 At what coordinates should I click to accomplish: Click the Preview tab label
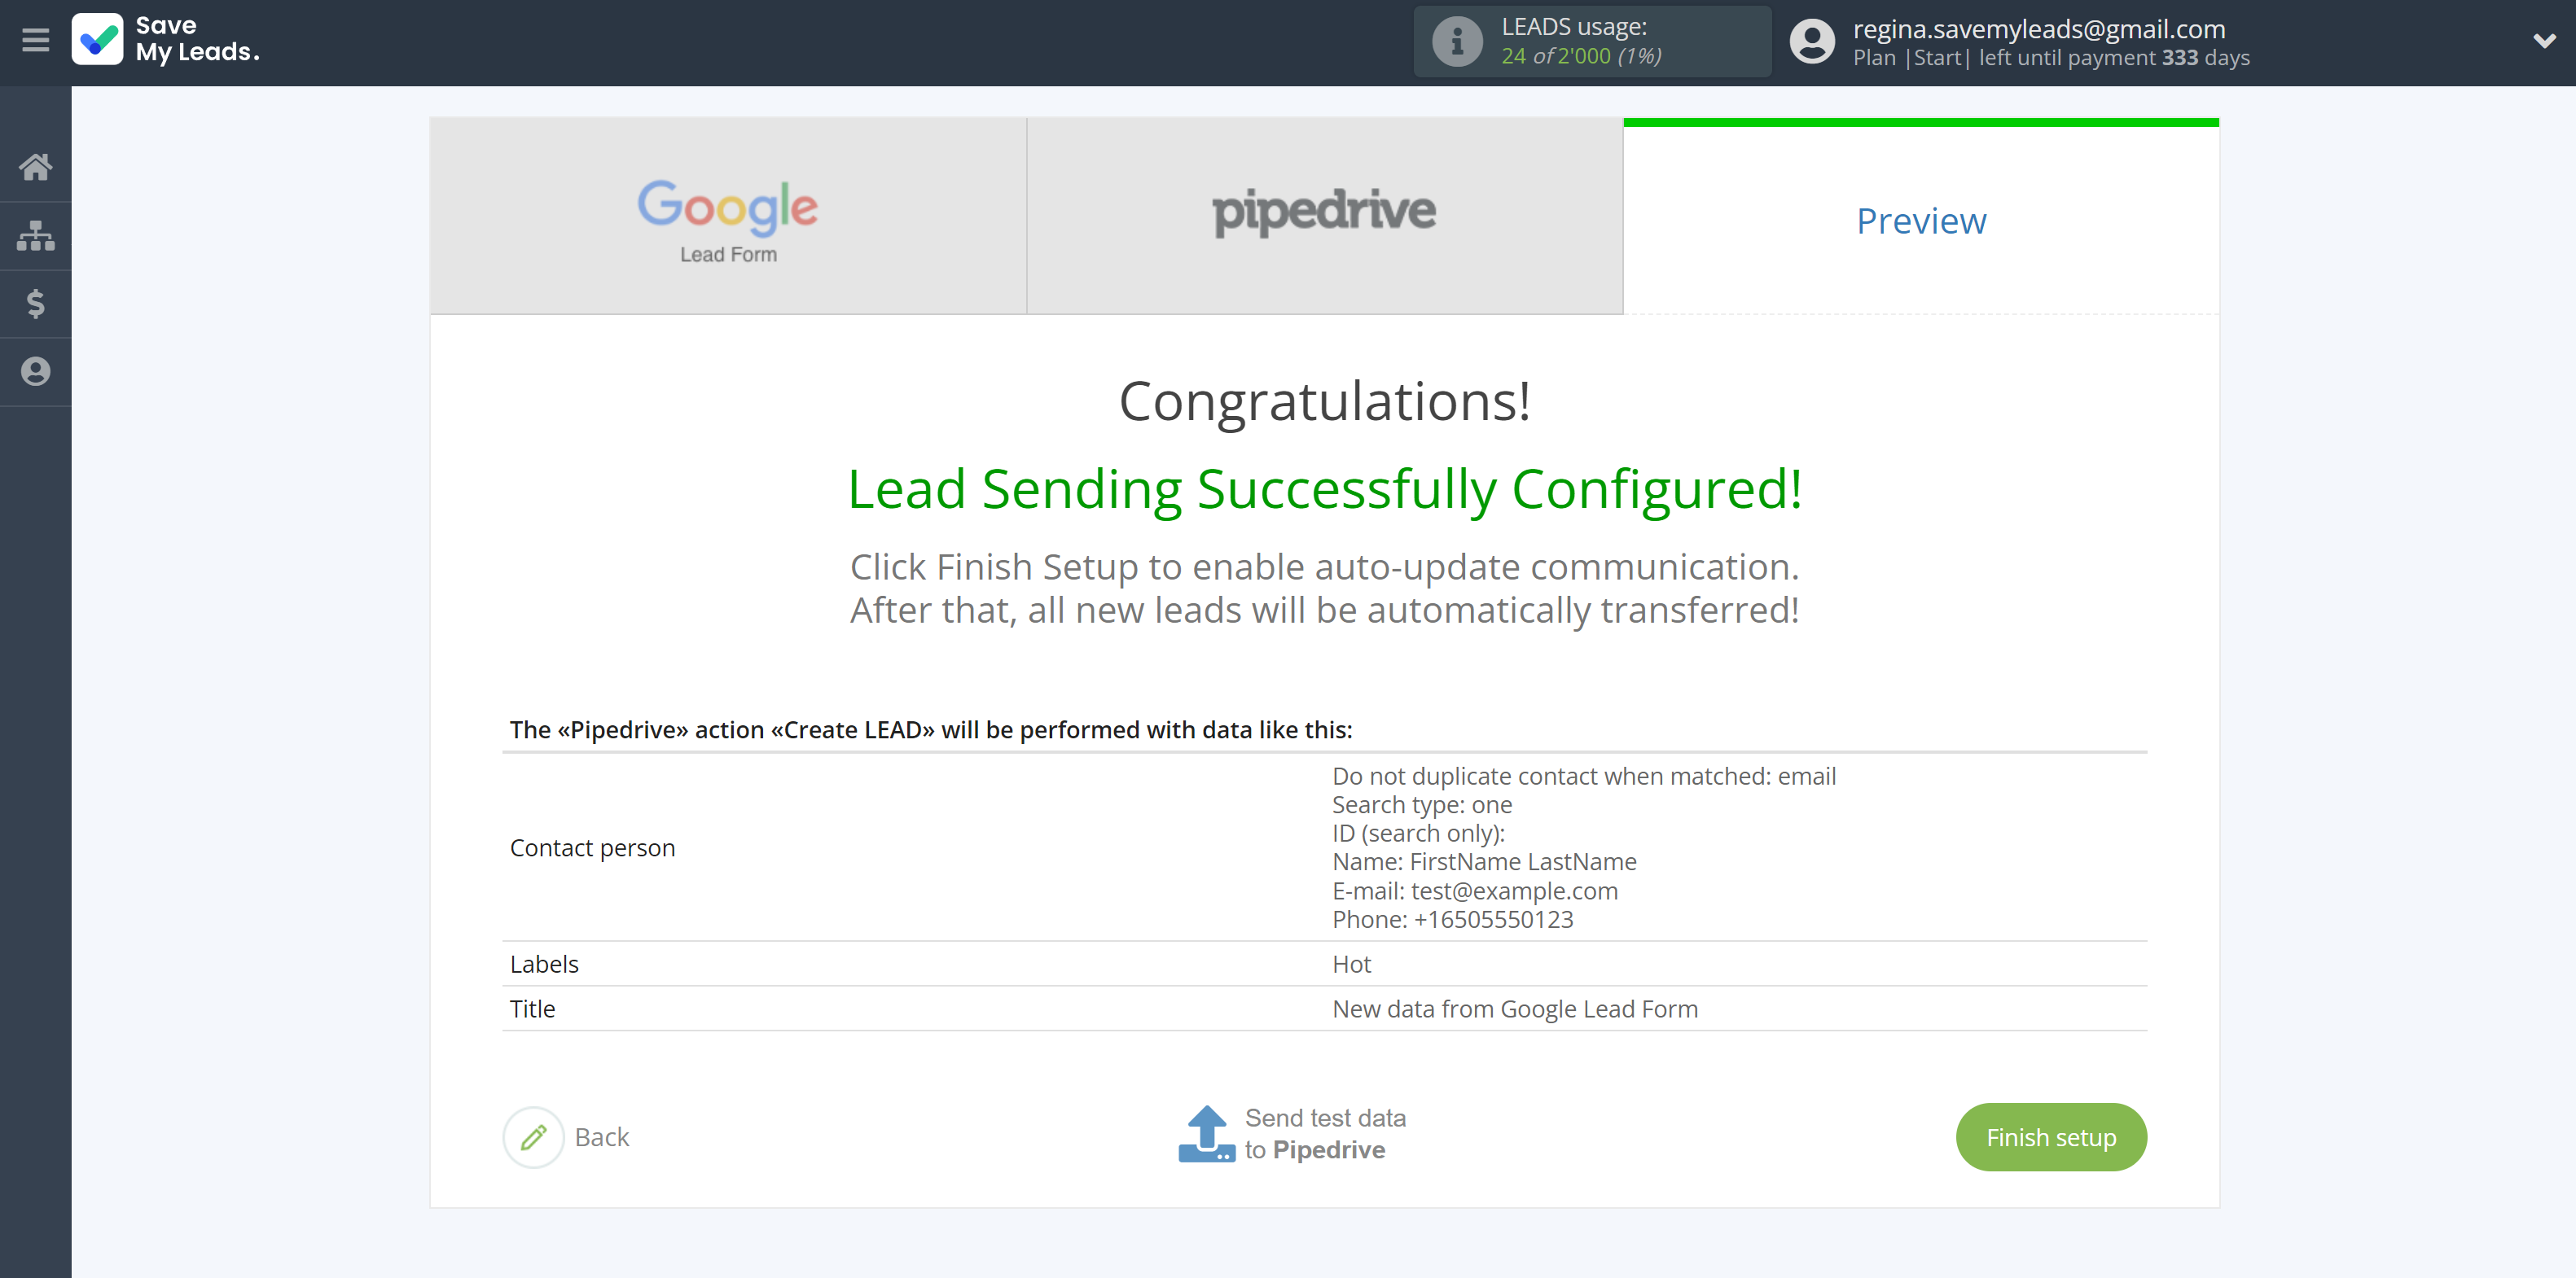[1920, 217]
